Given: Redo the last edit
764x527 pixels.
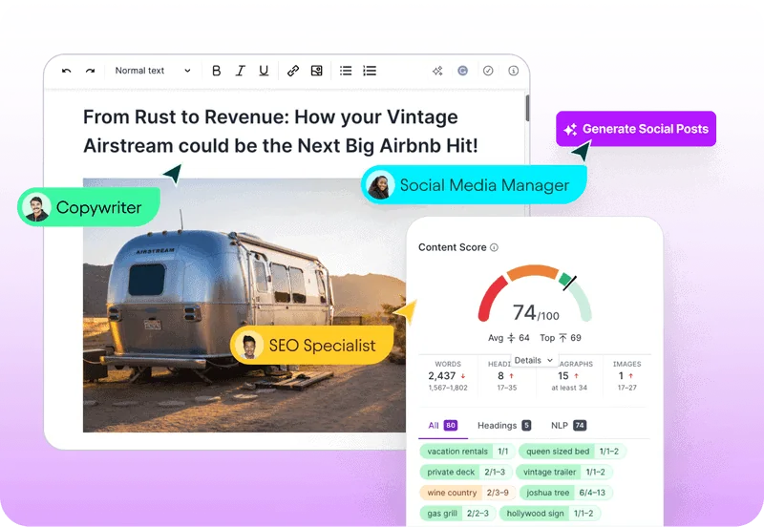Looking at the screenshot, I should 90,71.
